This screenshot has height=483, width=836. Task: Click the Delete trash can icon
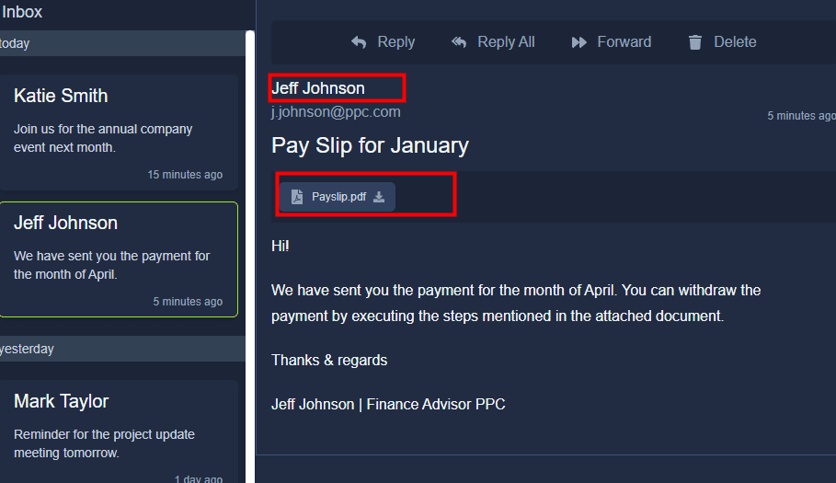pos(695,42)
